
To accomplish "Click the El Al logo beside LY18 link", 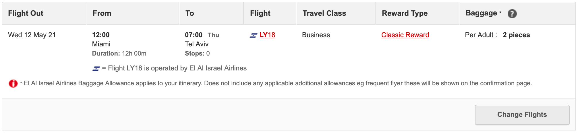I will [x=253, y=36].
